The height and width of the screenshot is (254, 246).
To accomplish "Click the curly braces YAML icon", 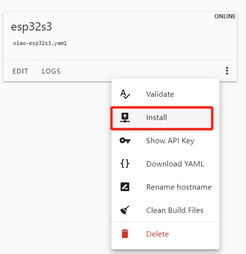I will point(125,164).
